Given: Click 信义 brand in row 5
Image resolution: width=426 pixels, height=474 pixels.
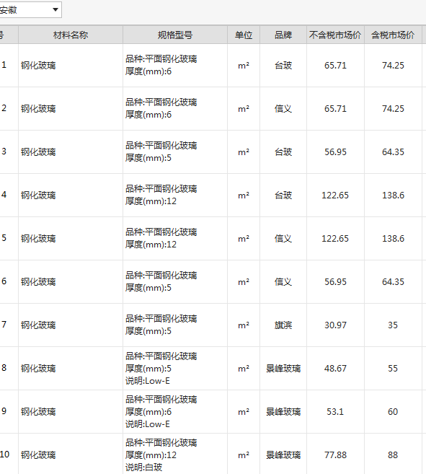Looking at the screenshot, I should click(283, 238).
